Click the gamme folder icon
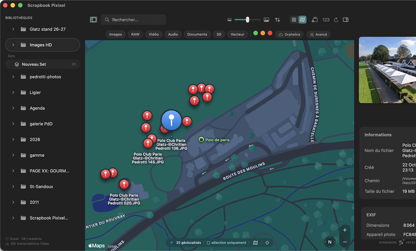 point(23,155)
